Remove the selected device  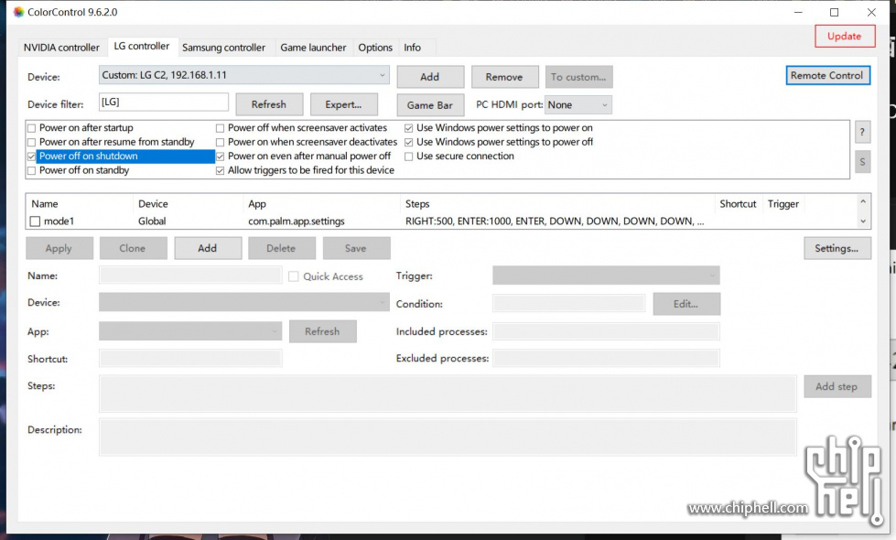point(504,77)
